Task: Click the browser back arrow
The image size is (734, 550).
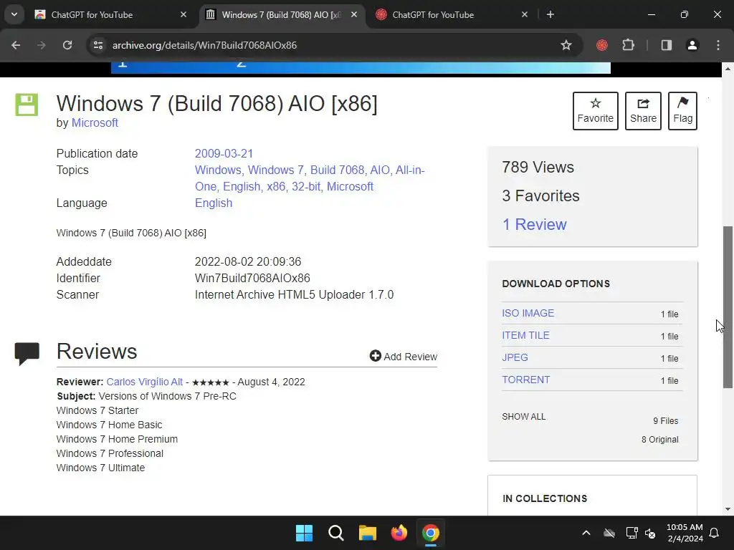Action: coord(16,45)
